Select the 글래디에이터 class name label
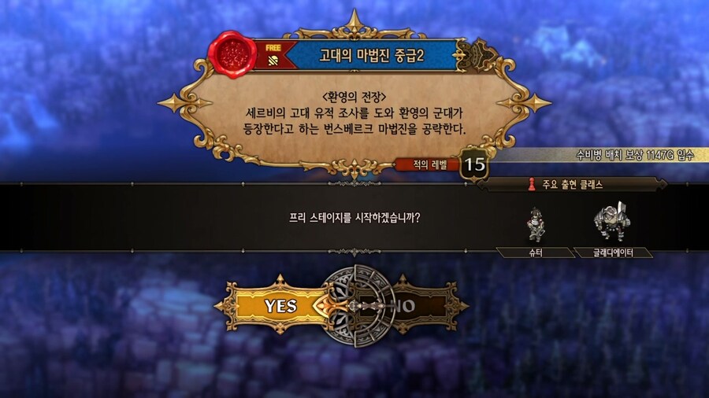The width and height of the screenshot is (709, 398). 613,252
